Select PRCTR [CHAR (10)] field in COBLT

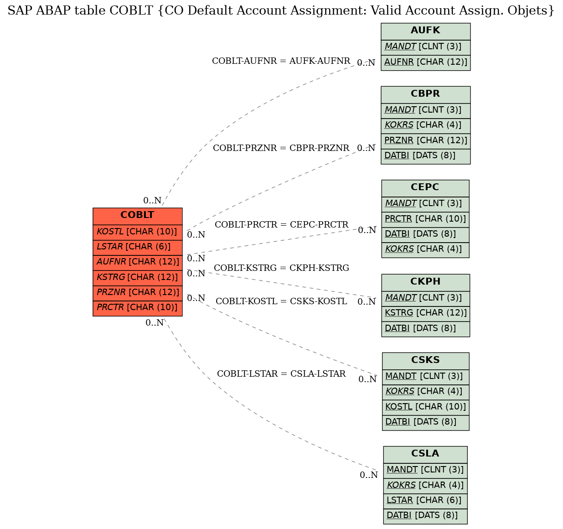[138, 308]
